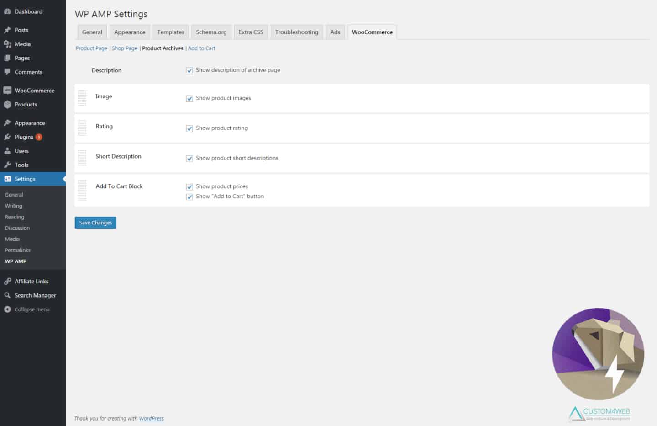Grab the Add To Cart Block drag handle
The height and width of the screenshot is (426, 657).
pos(82,190)
